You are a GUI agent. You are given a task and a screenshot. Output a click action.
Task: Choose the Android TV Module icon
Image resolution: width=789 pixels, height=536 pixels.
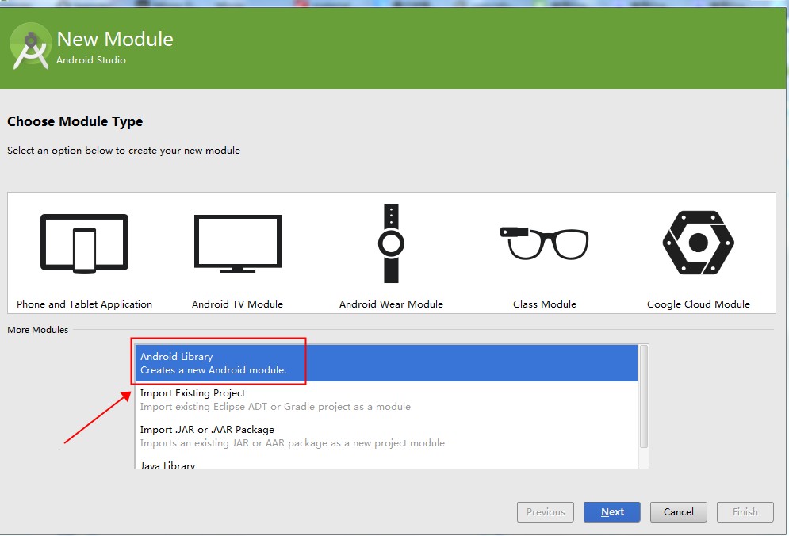click(238, 243)
